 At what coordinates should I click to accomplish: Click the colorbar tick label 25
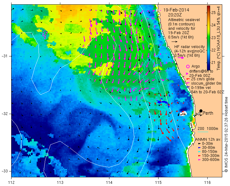pyautogui.click(x=214, y=13)
